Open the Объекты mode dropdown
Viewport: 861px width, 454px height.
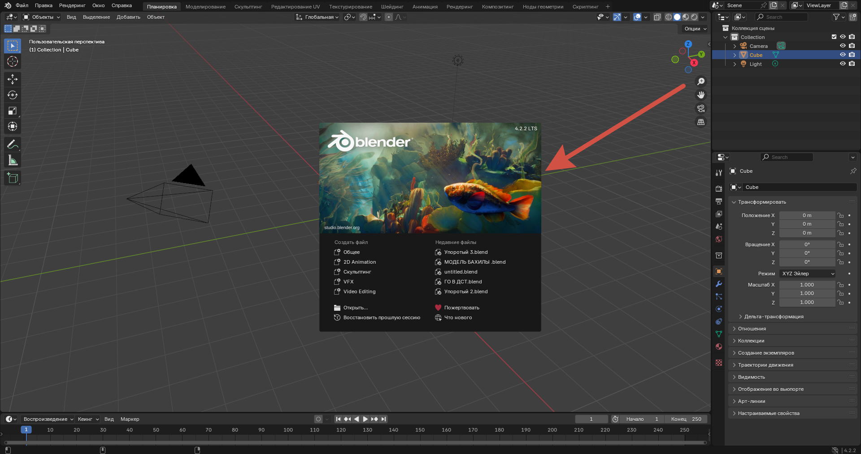click(x=41, y=17)
